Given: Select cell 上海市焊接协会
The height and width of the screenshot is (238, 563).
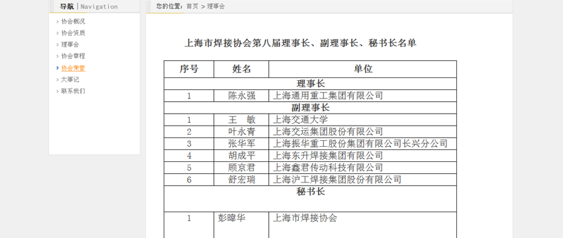Looking at the screenshot, I should (x=363, y=225).
